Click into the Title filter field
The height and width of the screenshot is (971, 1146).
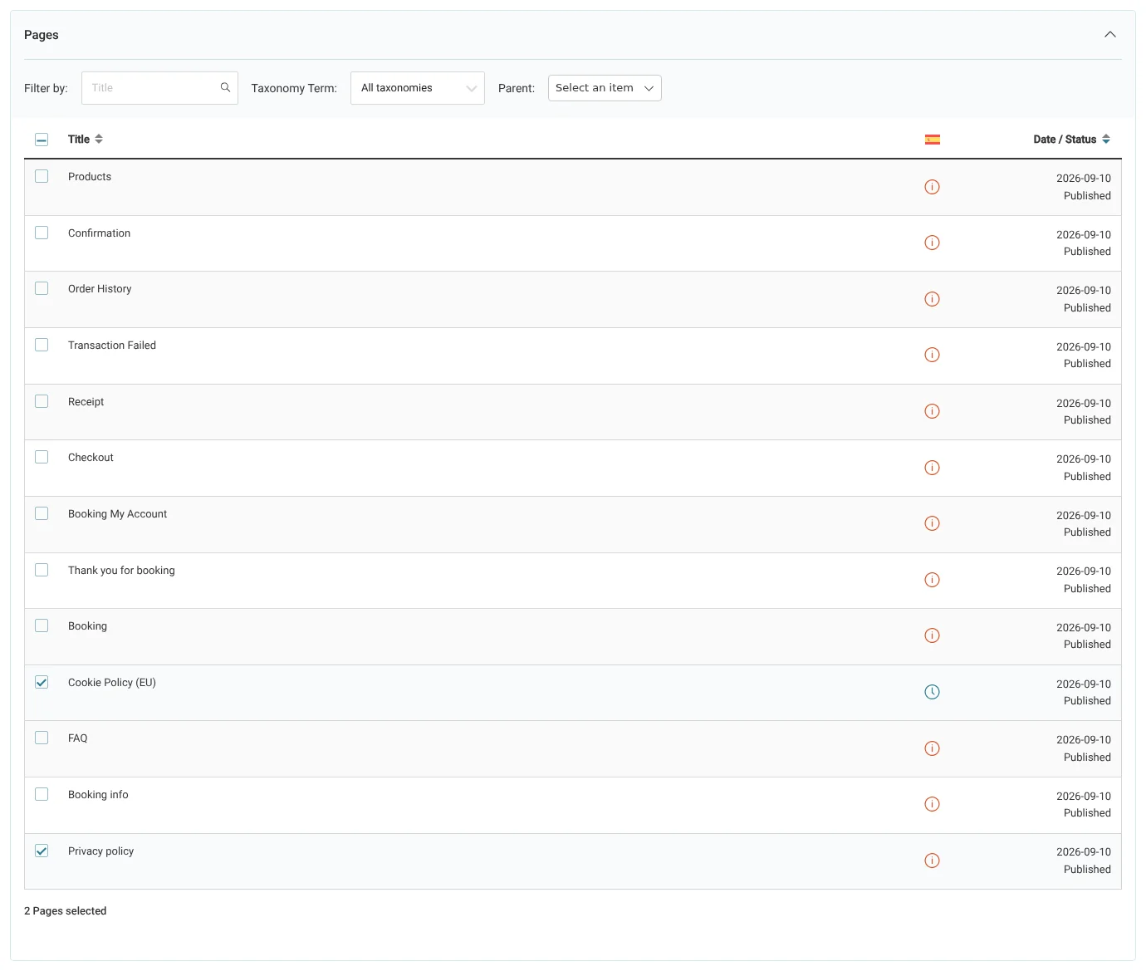pyautogui.click(x=159, y=88)
